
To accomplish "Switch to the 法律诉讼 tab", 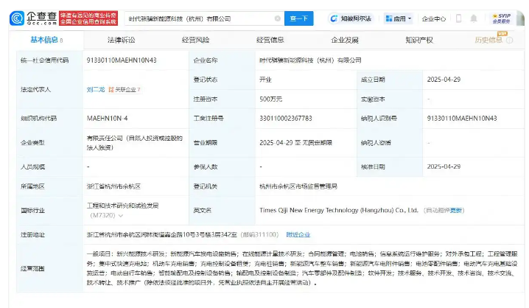I will pos(121,40).
